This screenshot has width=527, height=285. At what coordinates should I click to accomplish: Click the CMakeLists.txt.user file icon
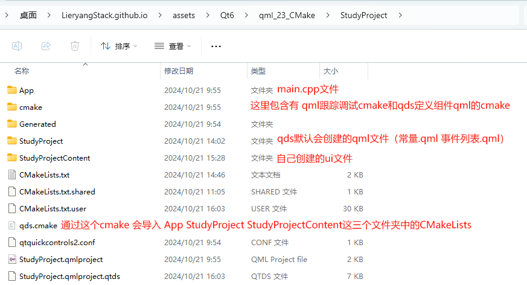pyautogui.click(x=11, y=208)
